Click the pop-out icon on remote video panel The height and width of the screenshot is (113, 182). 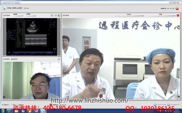click(x=59, y=59)
